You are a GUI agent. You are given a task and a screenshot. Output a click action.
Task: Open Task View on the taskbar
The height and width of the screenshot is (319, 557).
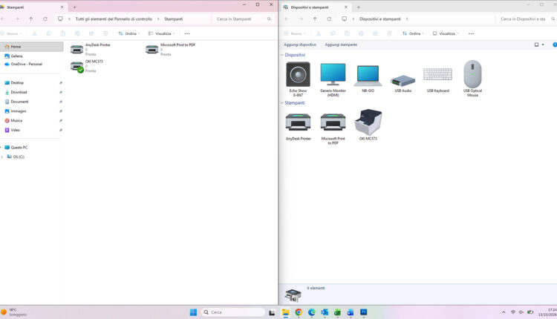[272, 312]
